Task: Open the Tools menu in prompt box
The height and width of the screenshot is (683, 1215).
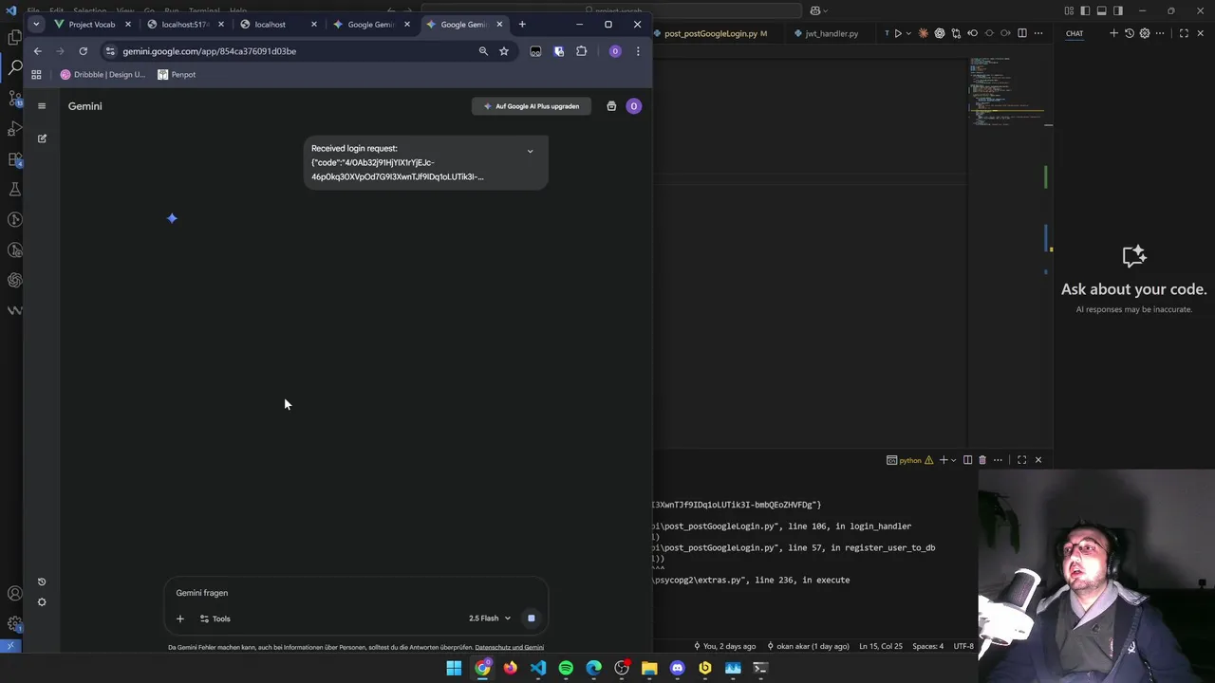Action: click(215, 618)
